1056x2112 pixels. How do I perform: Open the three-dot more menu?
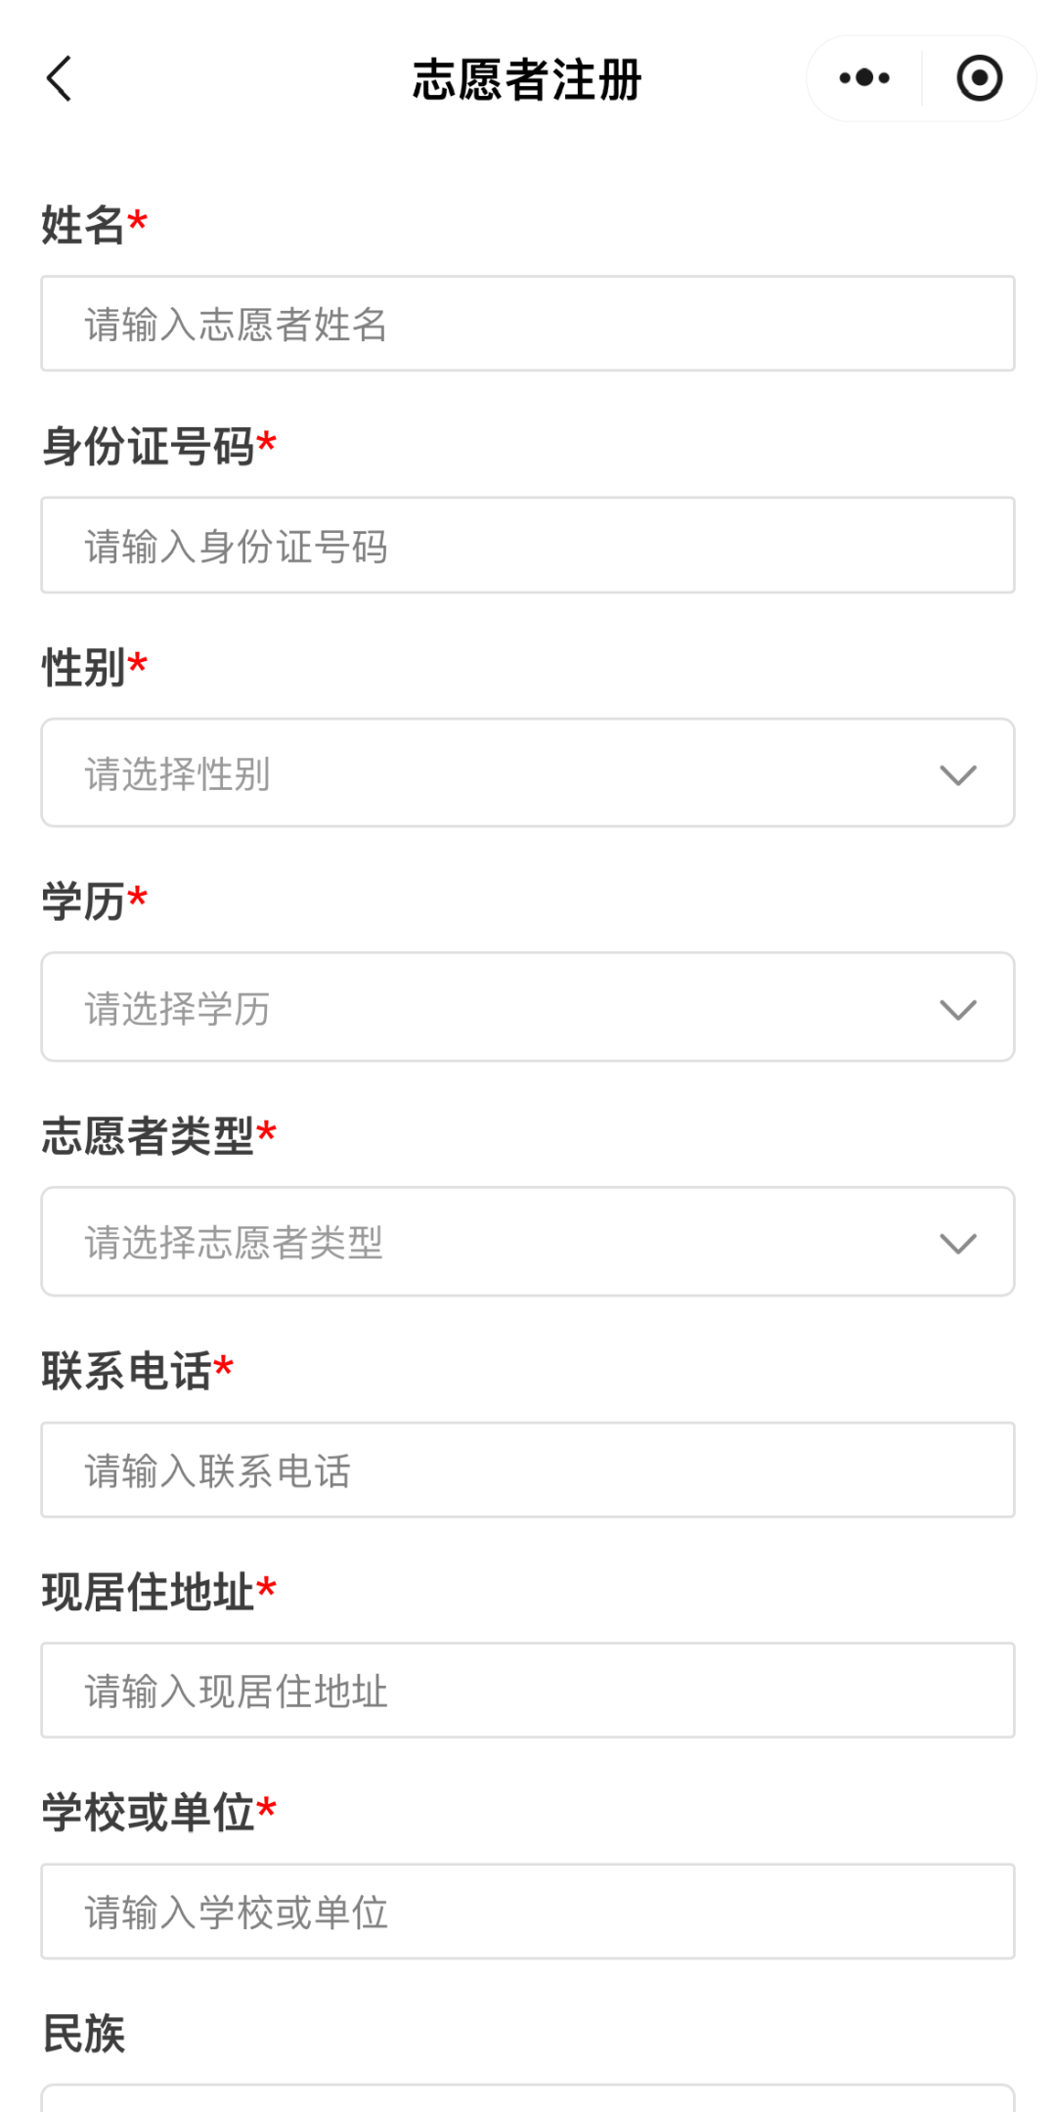(x=864, y=78)
